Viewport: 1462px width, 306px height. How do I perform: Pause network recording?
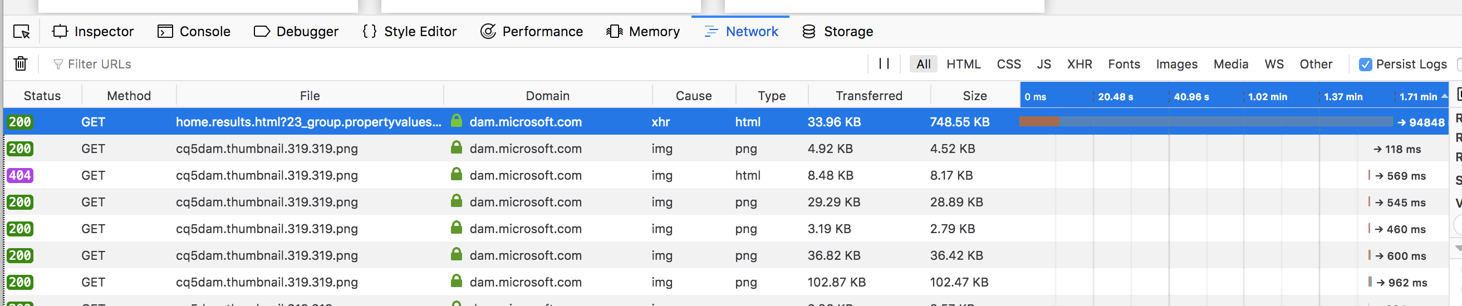884,63
